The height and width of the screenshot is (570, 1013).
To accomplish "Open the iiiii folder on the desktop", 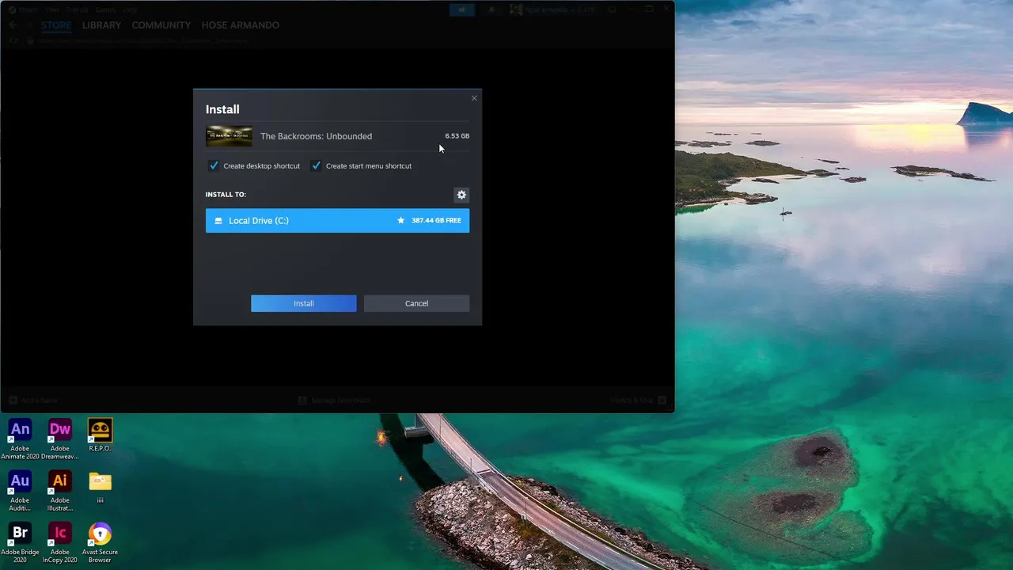I will 101,486.
